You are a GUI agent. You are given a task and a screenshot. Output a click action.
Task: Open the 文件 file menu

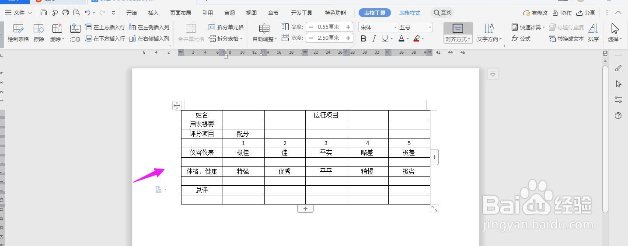18,13
